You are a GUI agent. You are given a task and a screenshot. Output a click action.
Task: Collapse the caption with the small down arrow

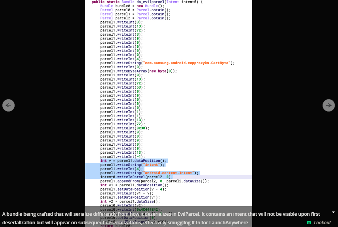point(333,212)
